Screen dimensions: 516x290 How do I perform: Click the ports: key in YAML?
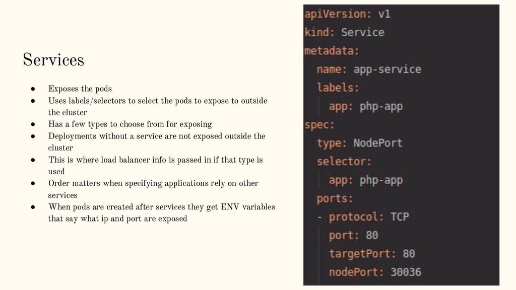coord(335,198)
